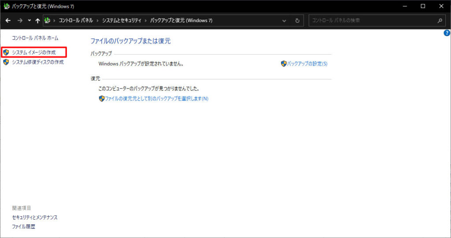Click the Back navigation arrow
This screenshot has height=238, width=451.
tap(8, 20)
